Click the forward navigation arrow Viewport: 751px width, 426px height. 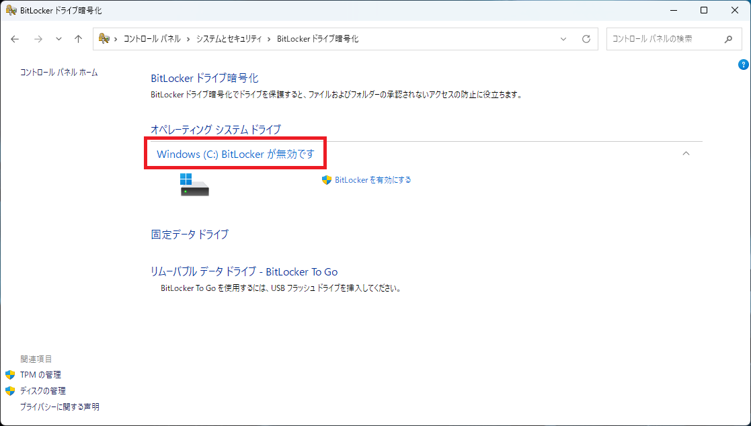pos(38,39)
